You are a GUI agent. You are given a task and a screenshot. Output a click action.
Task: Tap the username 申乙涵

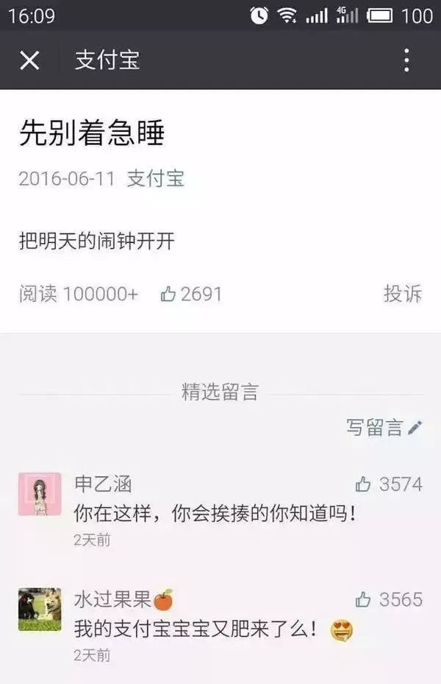click(x=103, y=484)
